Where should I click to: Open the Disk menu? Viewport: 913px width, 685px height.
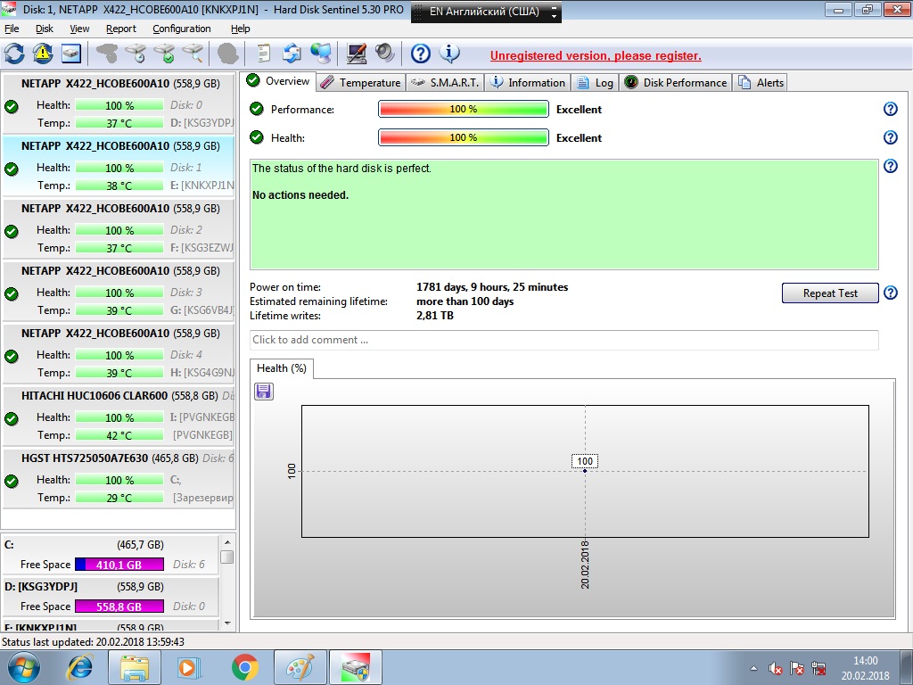click(45, 29)
